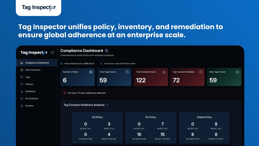
Task: Go to Sites Overview in sidebar
Action: click(37, 70)
